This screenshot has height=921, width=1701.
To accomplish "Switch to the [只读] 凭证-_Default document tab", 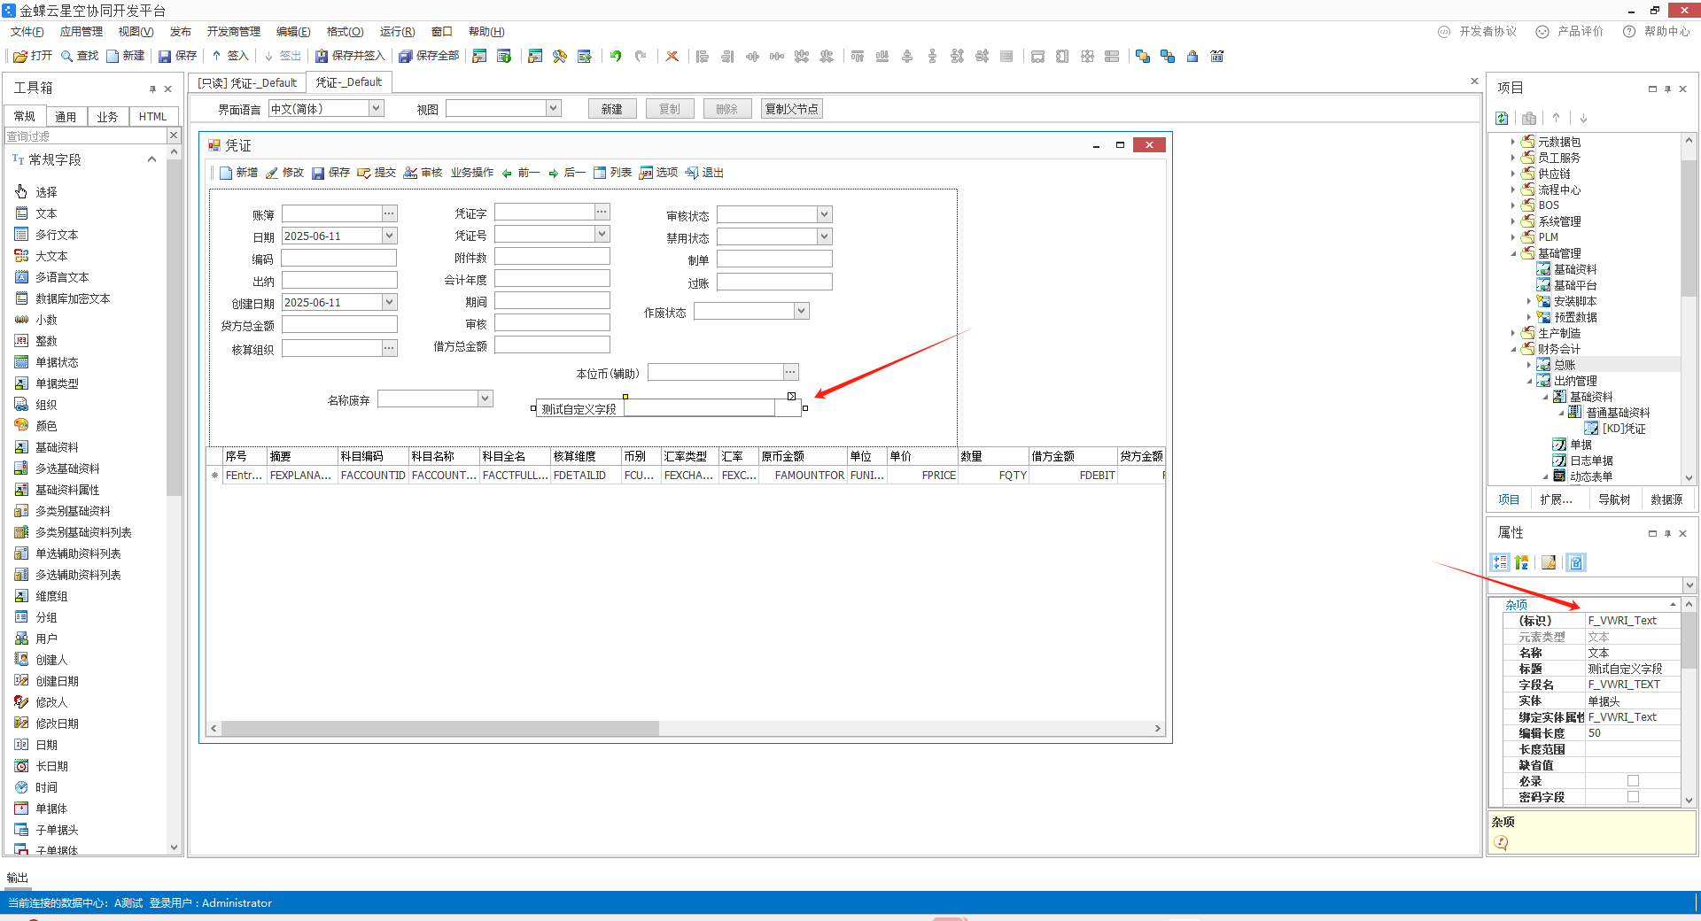I will point(247,82).
